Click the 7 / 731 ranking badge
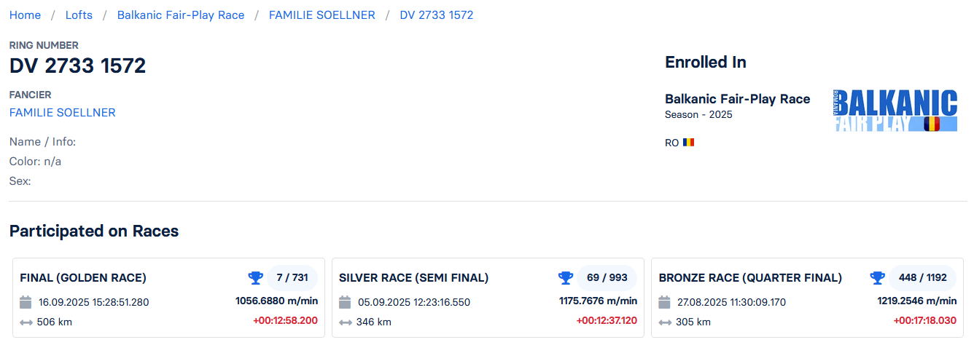The width and height of the screenshot is (974, 353). pos(292,277)
